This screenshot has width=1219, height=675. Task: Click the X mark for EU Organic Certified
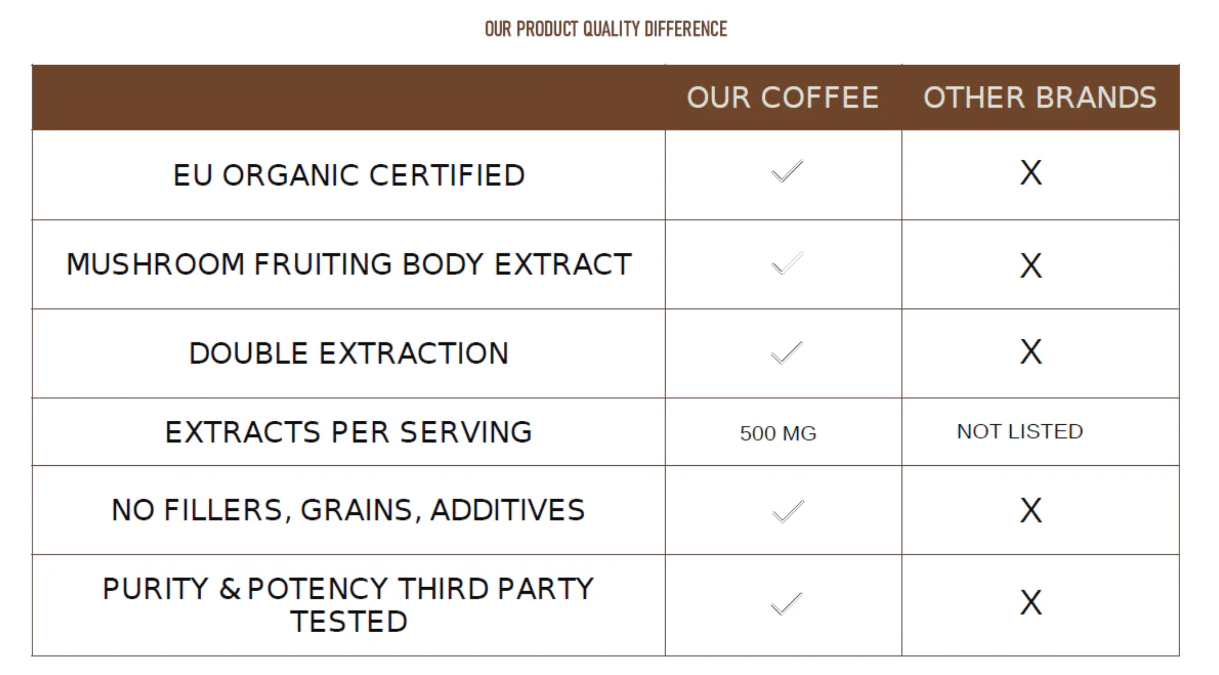point(1031,173)
